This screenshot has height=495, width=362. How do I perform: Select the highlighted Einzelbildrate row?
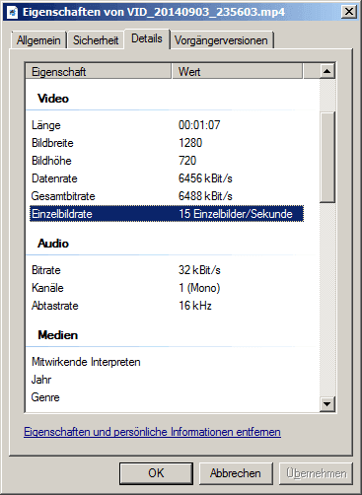pos(167,214)
